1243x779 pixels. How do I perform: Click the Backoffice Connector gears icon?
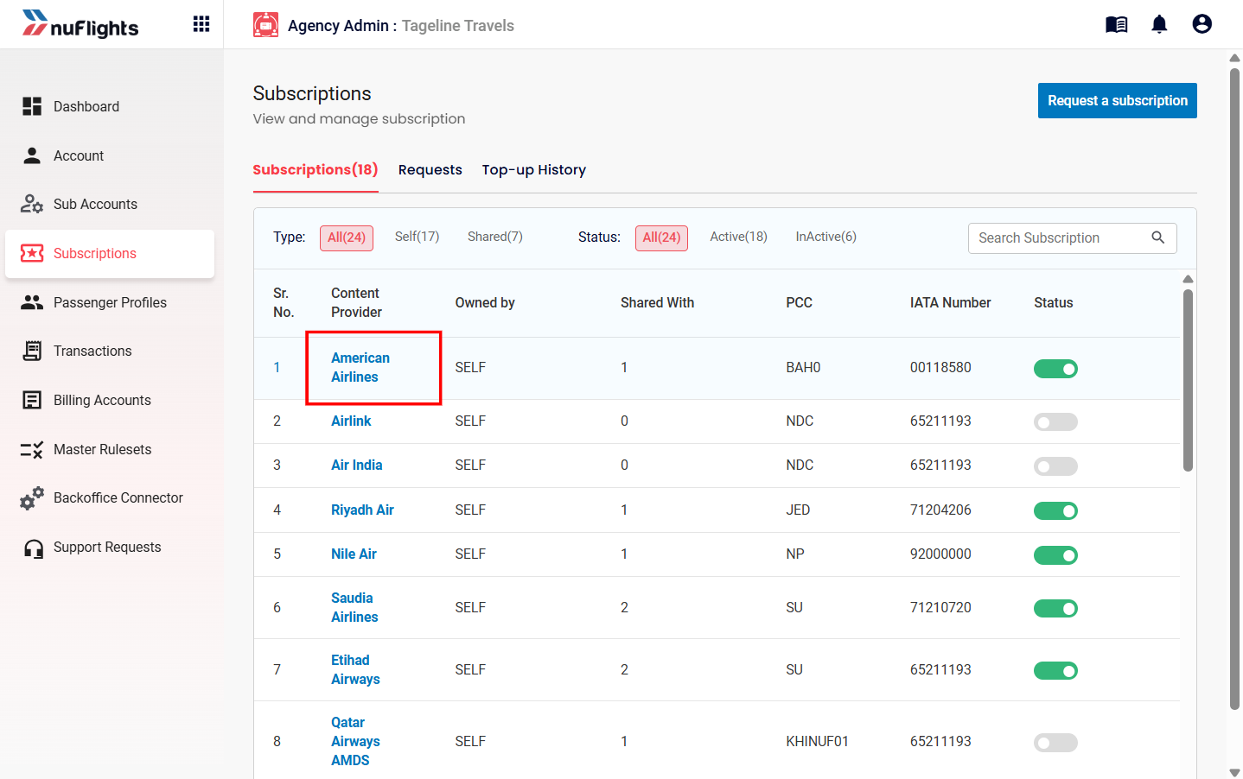32,498
